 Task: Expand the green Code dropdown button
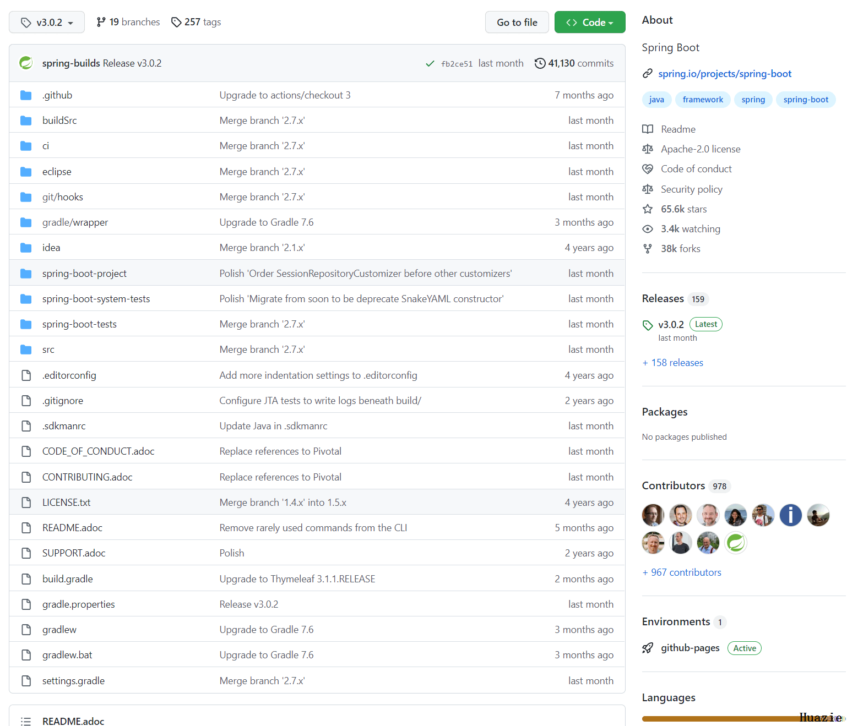pos(590,22)
